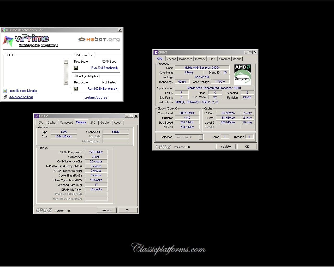Click the Revision value DH-E6

pyautogui.click(x=247, y=98)
